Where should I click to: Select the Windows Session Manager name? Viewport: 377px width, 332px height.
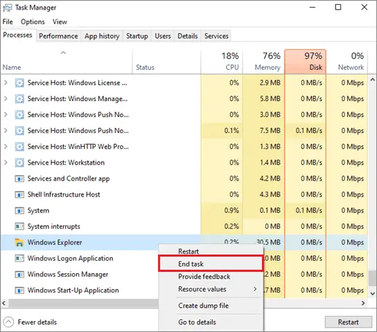68,274
